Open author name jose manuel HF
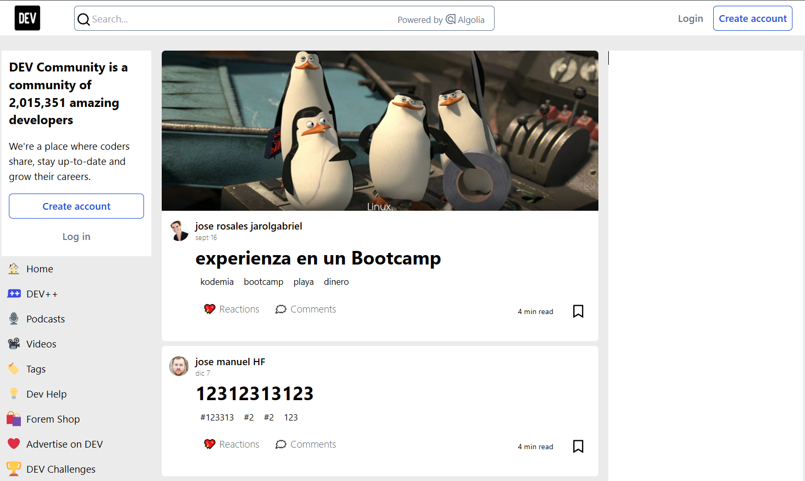The height and width of the screenshot is (481, 805). pos(230,362)
